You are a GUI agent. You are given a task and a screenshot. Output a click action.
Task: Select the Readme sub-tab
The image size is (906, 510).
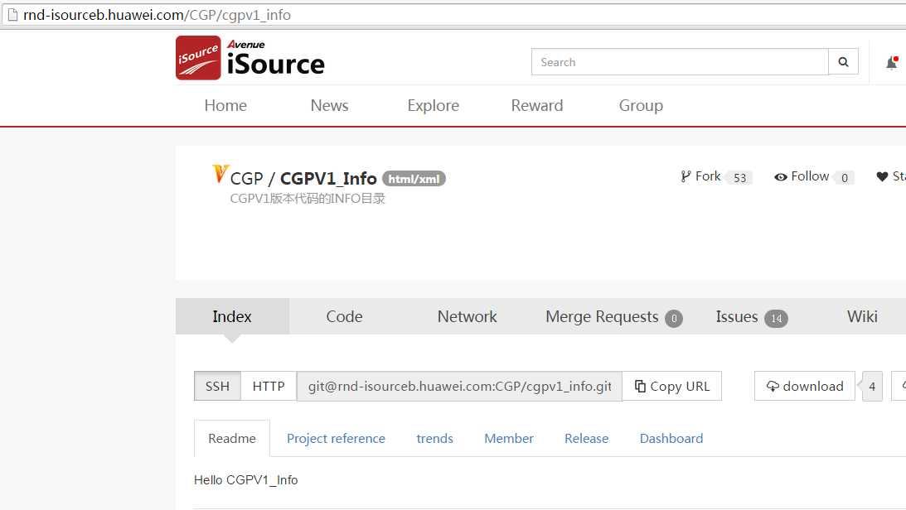tap(232, 439)
